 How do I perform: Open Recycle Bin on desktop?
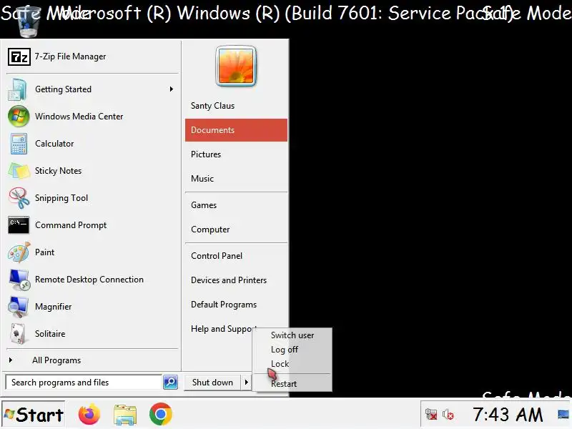pos(28,22)
